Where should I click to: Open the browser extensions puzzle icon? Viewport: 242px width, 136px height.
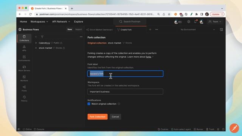(197, 14)
